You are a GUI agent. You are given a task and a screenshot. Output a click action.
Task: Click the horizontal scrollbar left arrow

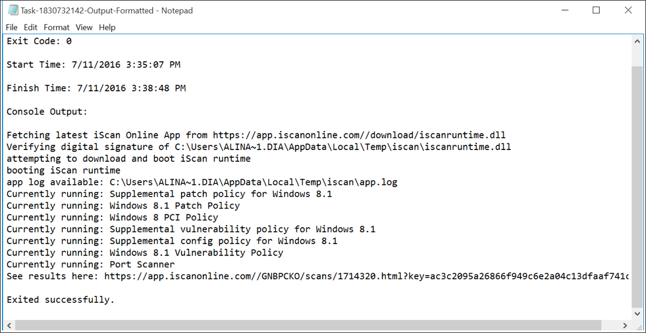9,325
